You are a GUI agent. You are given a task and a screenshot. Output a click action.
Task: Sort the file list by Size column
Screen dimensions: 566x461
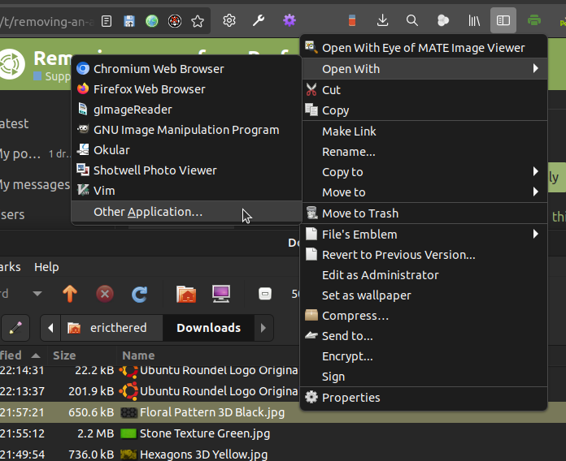64,355
